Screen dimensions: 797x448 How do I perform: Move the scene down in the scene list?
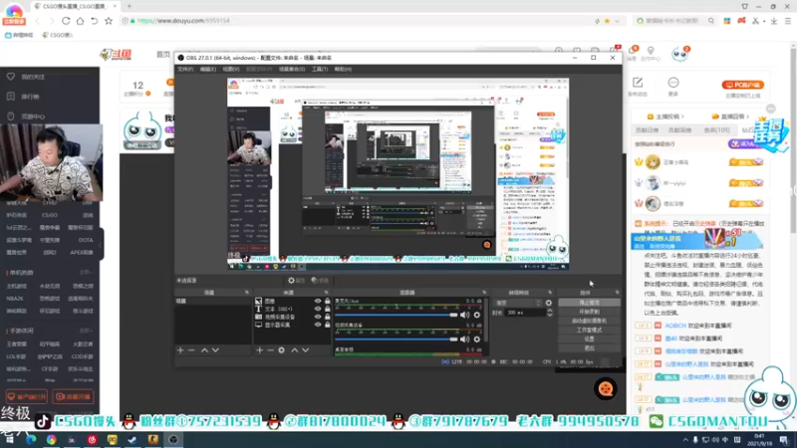tap(215, 350)
